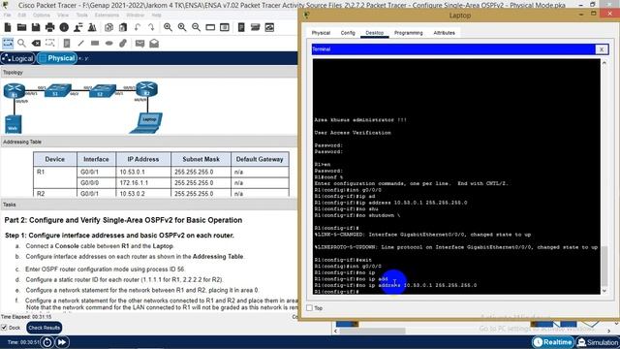This screenshot has width=620, height=349.
Task: Launch the Activity Wizard icon
Action: click(78, 27)
